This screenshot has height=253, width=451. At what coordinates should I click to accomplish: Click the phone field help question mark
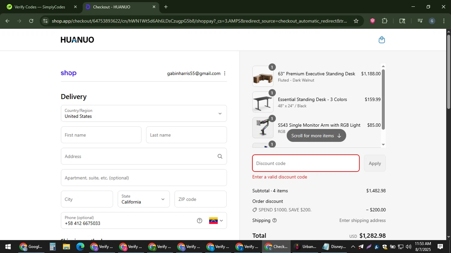click(199, 221)
